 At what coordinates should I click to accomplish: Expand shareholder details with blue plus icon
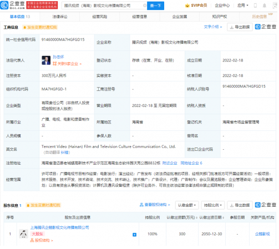(x=134, y=235)
